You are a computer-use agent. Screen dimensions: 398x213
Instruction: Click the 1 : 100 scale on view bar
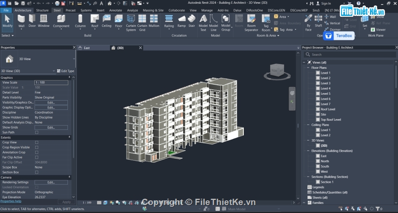click(x=87, y=203)
